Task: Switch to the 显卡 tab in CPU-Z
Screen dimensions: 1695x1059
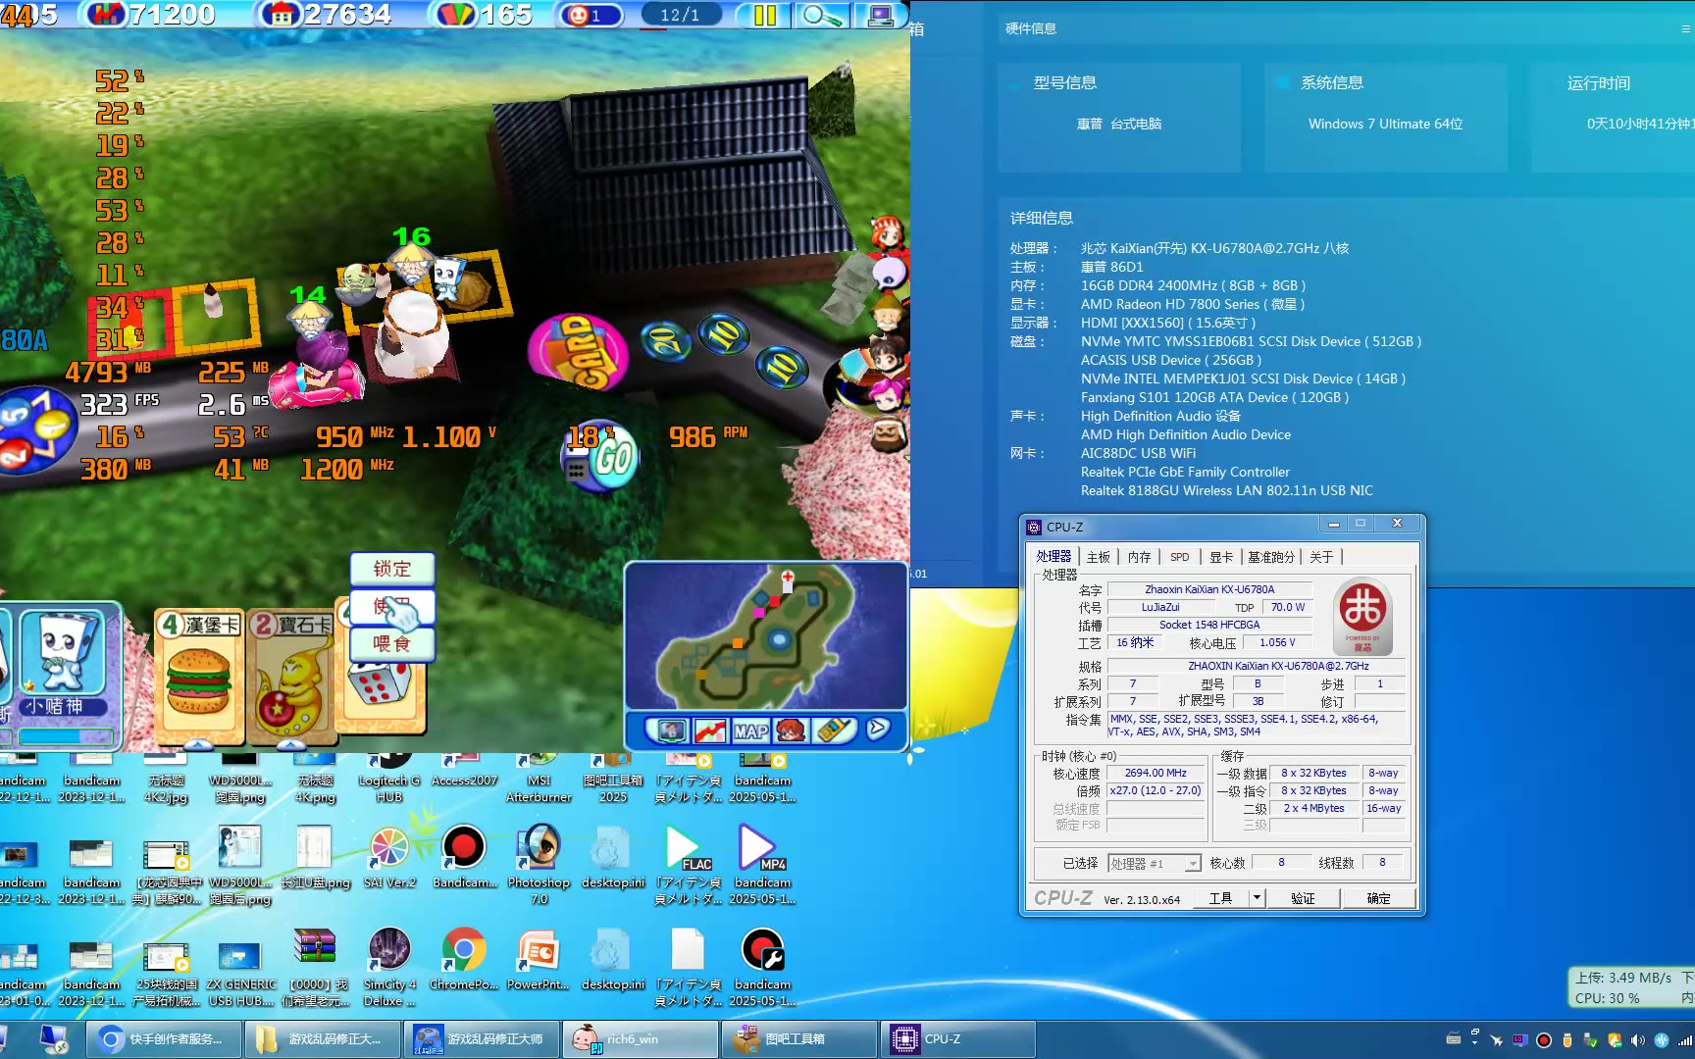Action: pos(1221,557)
